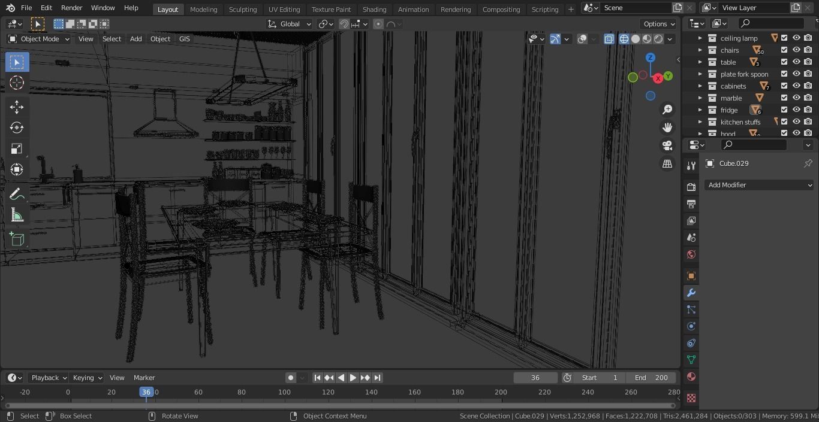The height and width of the screenshot is (422, 819).
Task: Expand the cabinets collection
Action: 700,86
